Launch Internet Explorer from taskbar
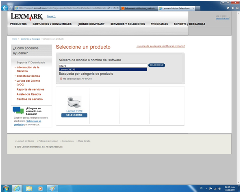This screenshot has width=241, height=193. click(17, 189)
